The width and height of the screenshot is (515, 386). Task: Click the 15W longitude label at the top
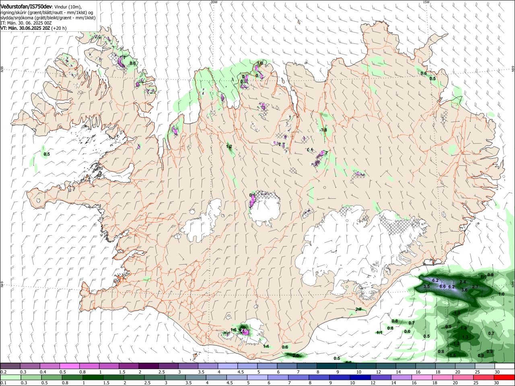(x=426, y=2)
